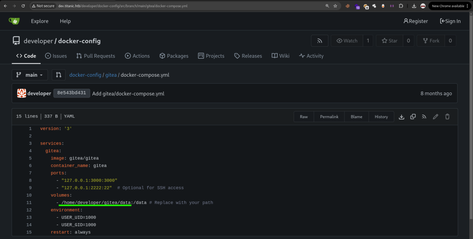Click developer owner link in title

[x=38, y=41]
